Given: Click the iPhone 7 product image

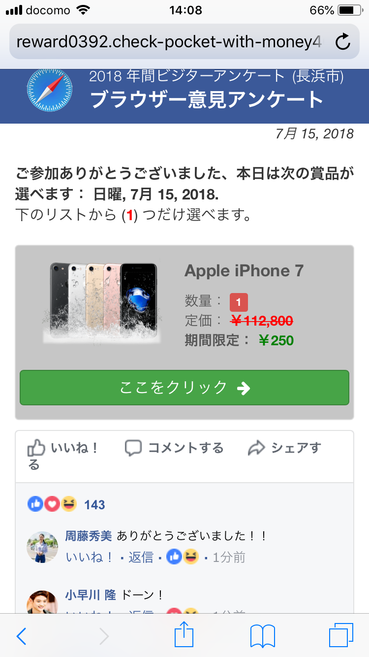Looking at the screenshot, I should (x=102, y=302).
